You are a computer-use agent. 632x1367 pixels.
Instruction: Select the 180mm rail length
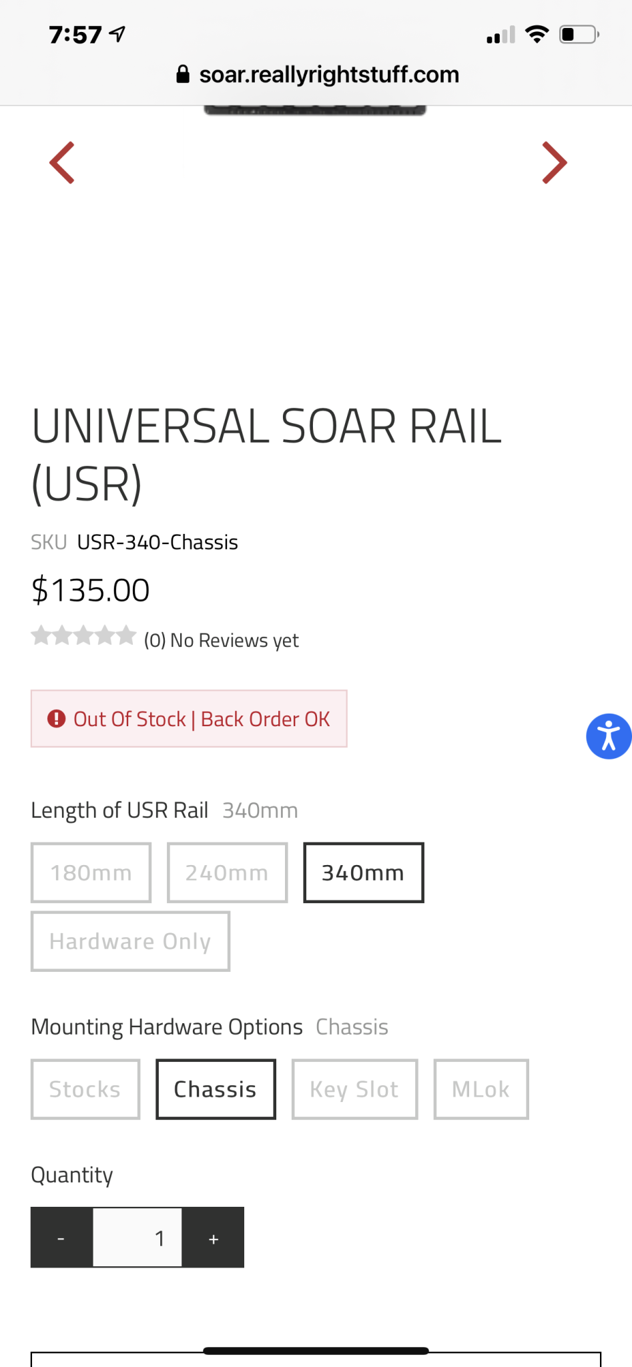91,873
